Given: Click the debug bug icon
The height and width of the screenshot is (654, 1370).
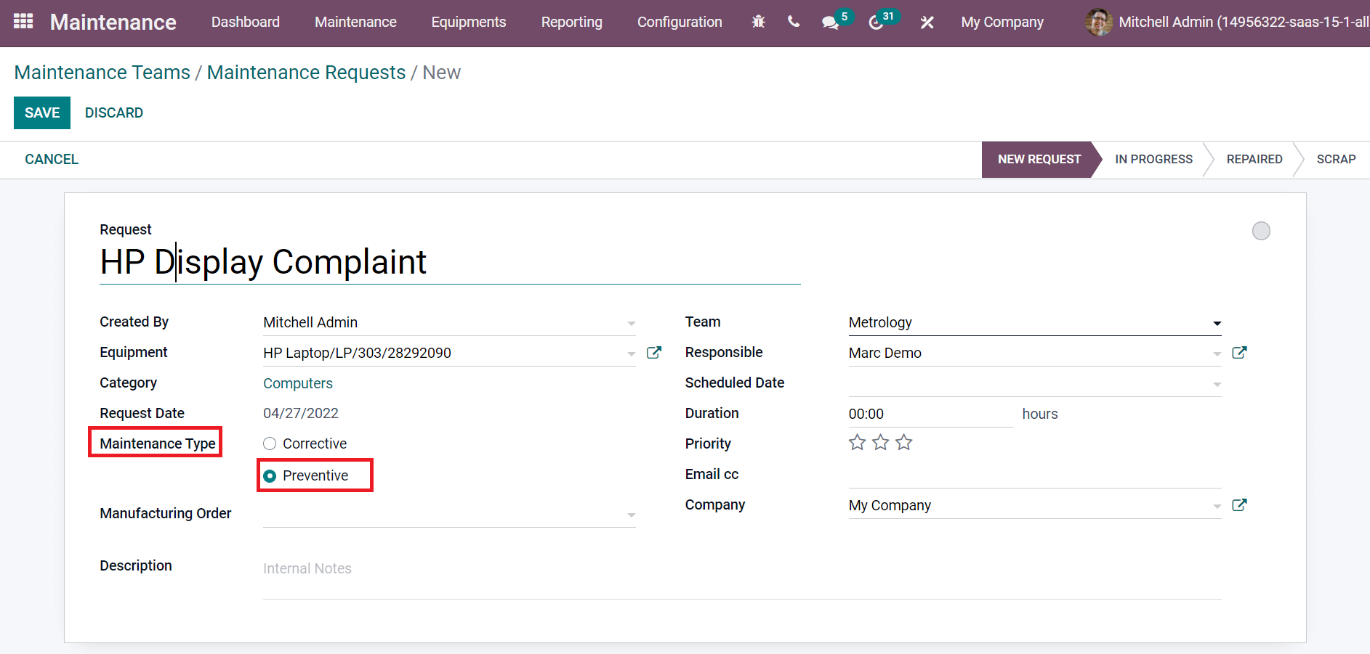Looking at the screenshot, I should coord(758,22).
